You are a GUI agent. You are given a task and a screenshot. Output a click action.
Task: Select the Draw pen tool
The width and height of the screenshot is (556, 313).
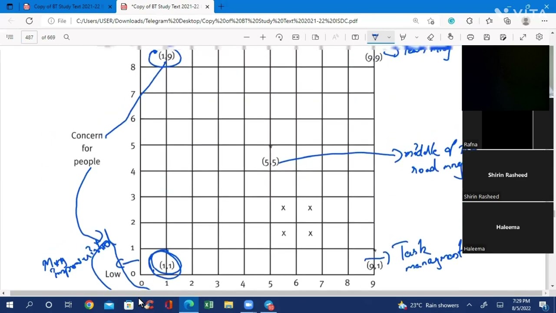375,37
